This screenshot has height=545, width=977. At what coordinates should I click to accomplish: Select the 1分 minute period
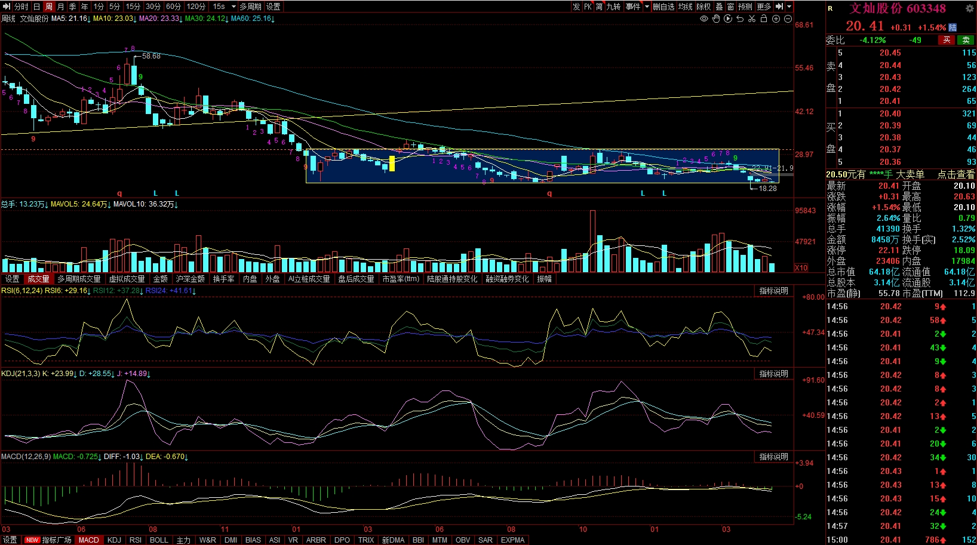pyautogui.click(x=99, y=7)
